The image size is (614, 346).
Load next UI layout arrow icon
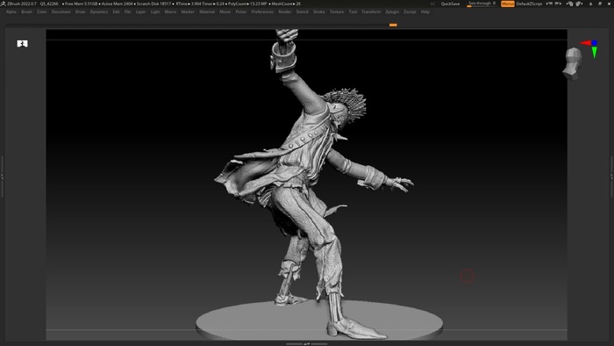(558, 4)
